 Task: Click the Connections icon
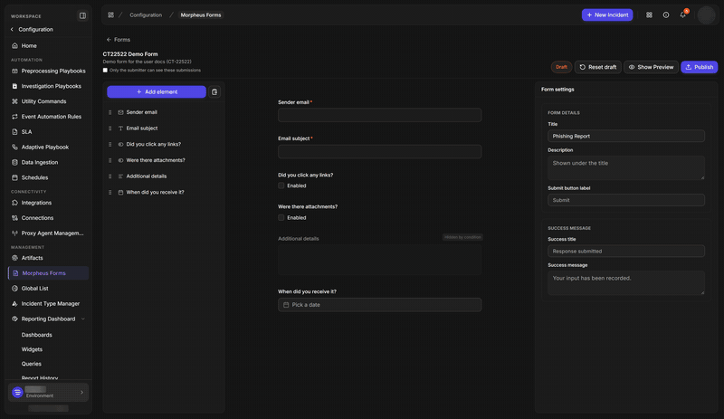14,218
